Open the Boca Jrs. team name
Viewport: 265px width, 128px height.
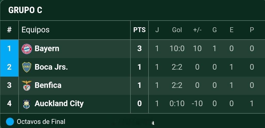pos(51,67)
